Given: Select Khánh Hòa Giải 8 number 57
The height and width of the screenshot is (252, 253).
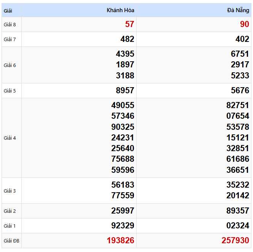Looking at the screenshot, I should click(x=130, y=24).
